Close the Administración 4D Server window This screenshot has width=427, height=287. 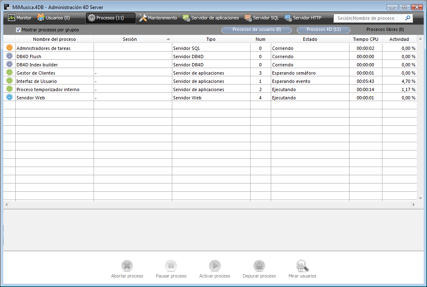click(x=417, y=7)
